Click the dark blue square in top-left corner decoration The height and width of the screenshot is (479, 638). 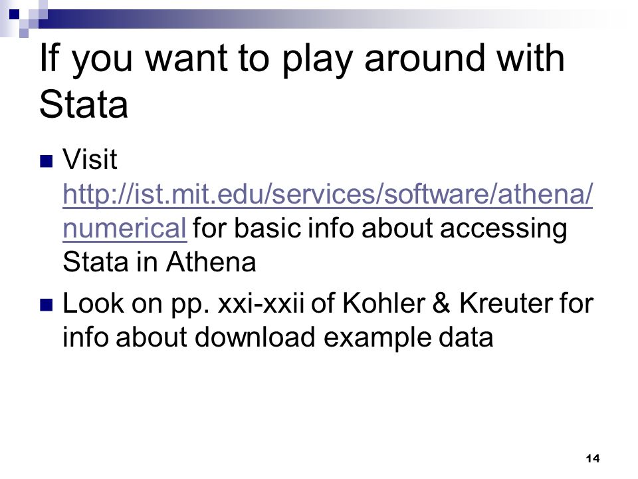click(14, 14)
